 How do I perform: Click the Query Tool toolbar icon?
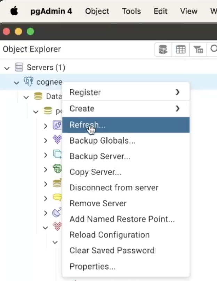pos(163,50)
